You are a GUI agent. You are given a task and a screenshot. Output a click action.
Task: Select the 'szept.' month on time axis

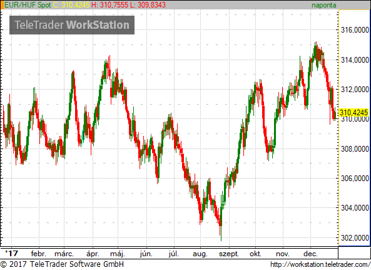coord(229,254)
